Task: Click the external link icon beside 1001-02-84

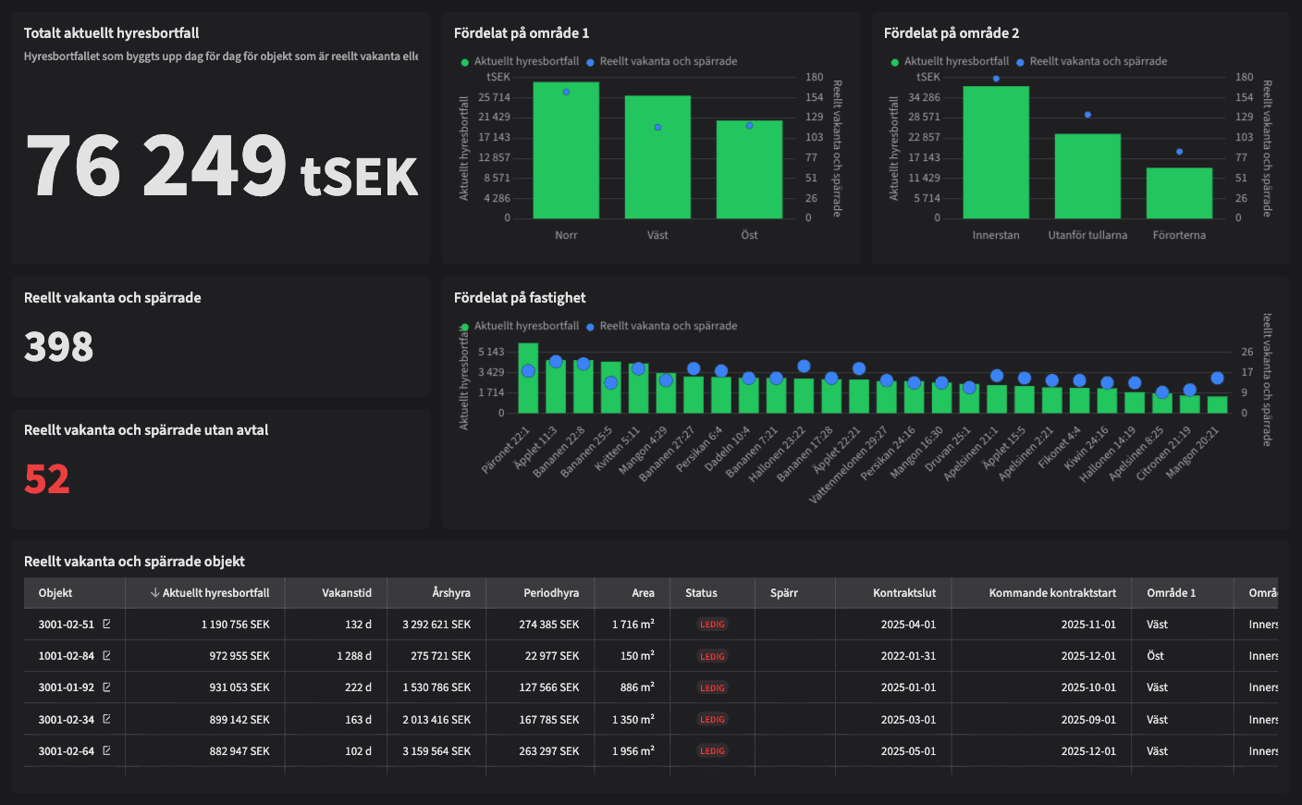Action: point(106,655)
